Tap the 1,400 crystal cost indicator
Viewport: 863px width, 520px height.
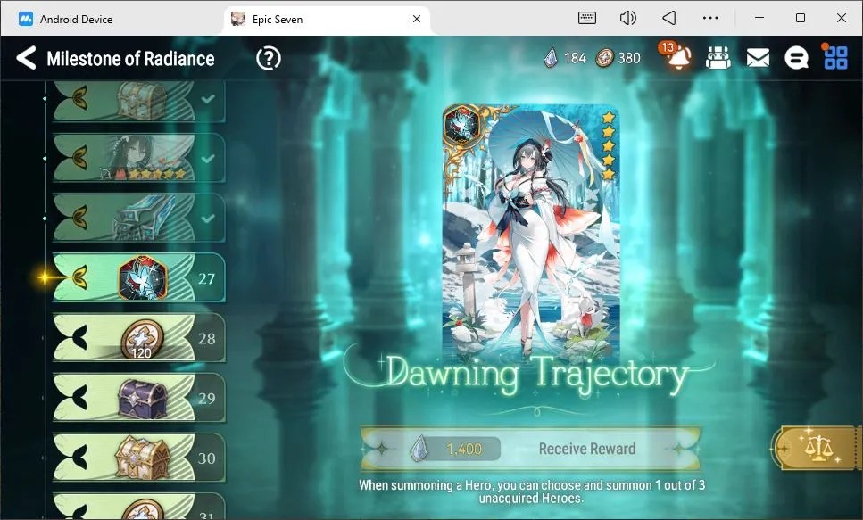point(456,449)
